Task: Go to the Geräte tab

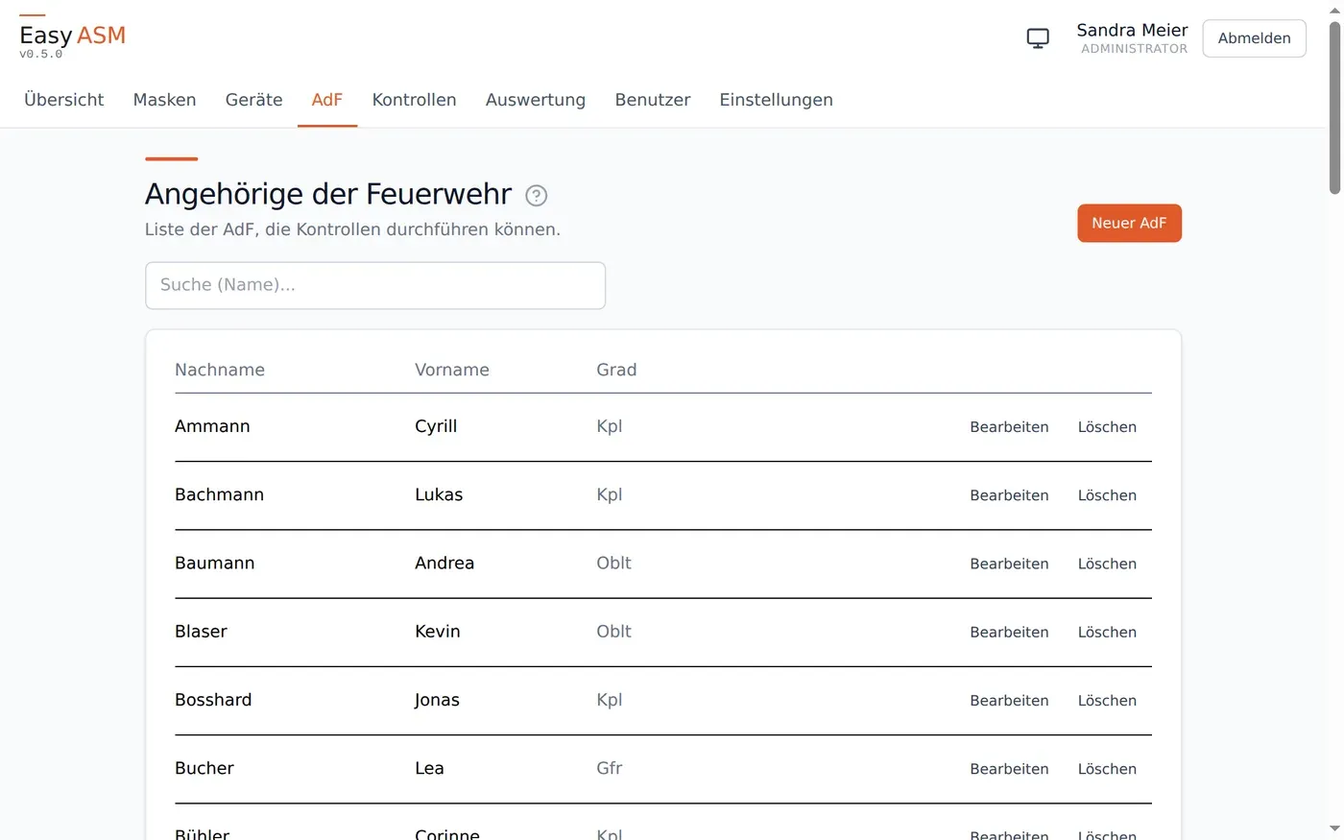Action: click(x=254, y=100)
